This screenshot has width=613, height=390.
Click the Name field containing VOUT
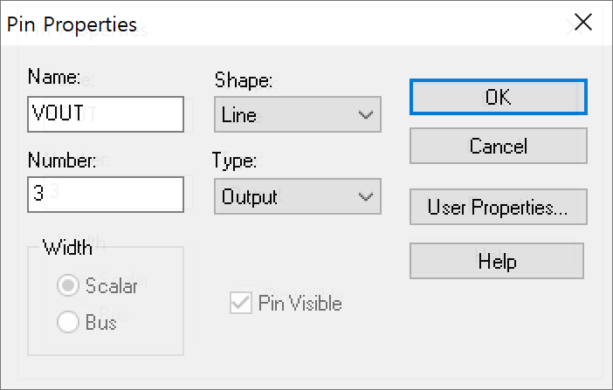pyautogui.click(x=106, y=114)
